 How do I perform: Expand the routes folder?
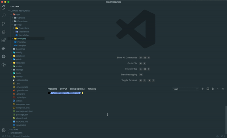[19, 66]
